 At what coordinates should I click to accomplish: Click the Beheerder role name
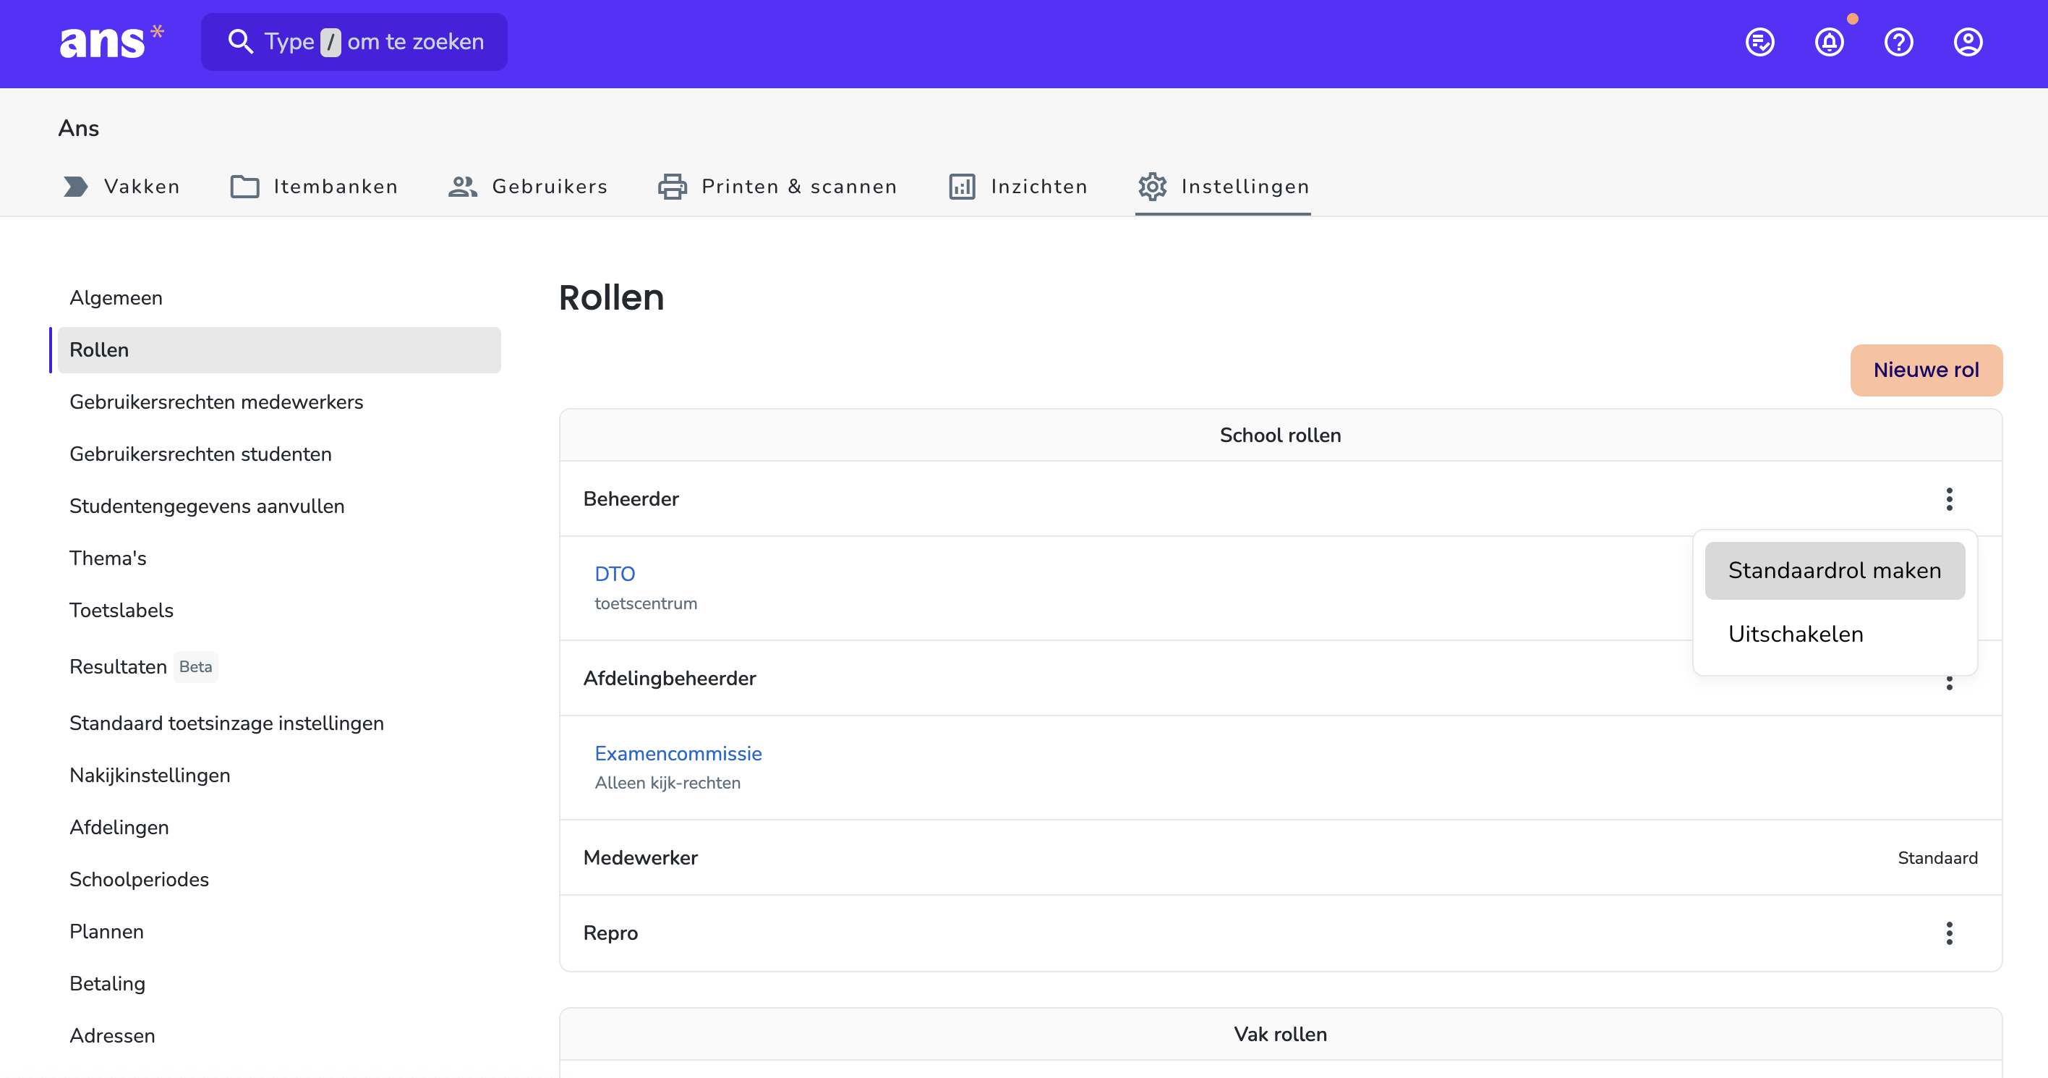coord(631,498)
